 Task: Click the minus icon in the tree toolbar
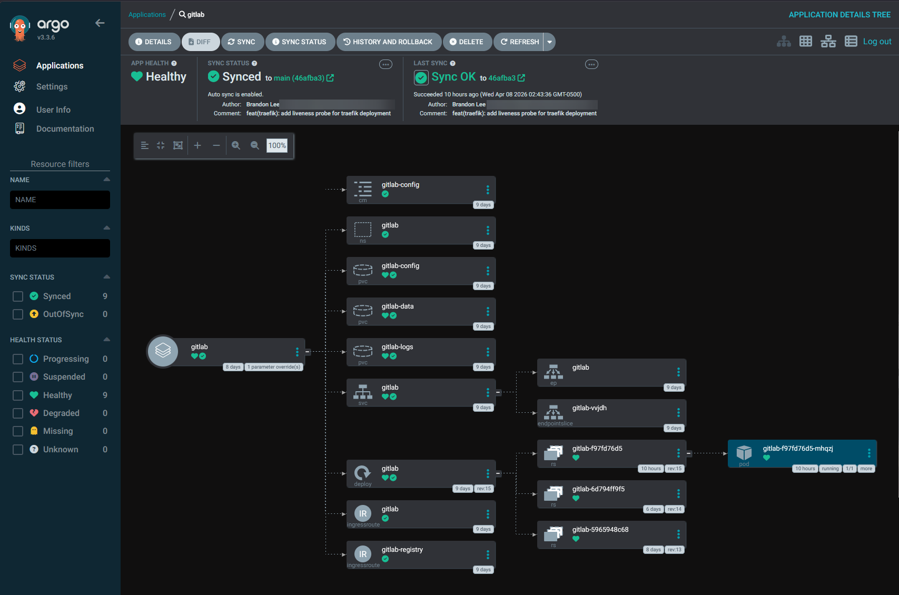pos(216,145)
